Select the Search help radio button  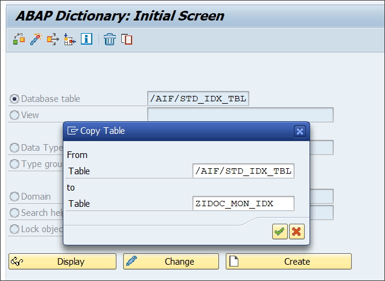(x=14, y=212)
